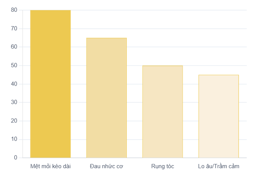
Task: Click the 40 y-axis tick label
Action: click(x=14, y=84)
